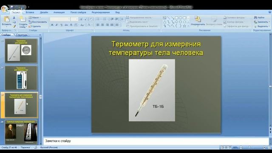
Task: Open bulleted list options
Action: click(x=99, y=19)
